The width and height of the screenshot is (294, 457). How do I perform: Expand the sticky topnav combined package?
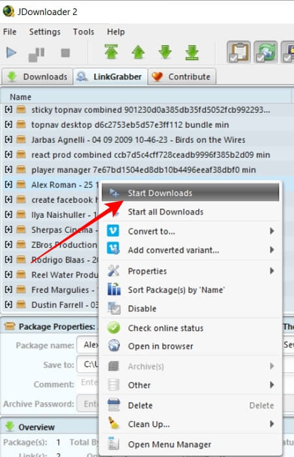(8, 110)
